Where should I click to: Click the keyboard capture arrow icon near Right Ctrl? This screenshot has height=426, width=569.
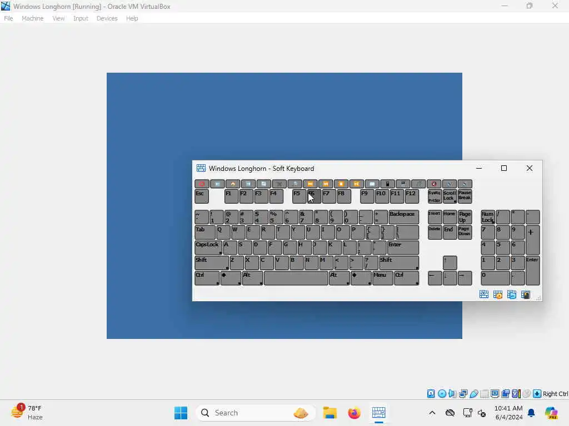click(537, 393)
